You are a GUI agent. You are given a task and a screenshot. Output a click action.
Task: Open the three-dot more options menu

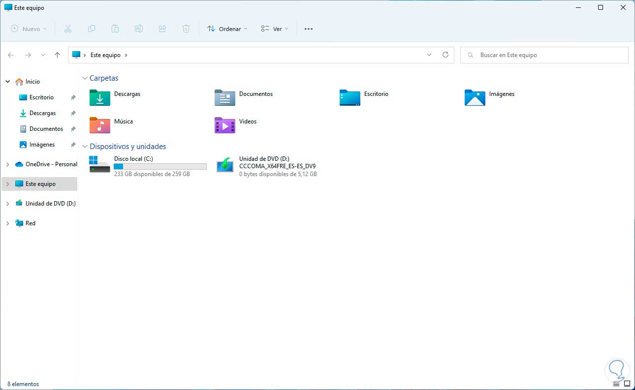(309, 29)
